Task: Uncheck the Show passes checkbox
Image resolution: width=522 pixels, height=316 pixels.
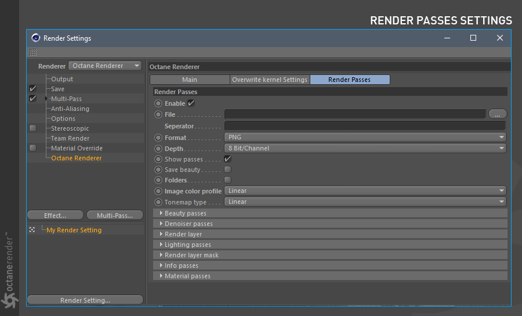Action: (228, 159)
